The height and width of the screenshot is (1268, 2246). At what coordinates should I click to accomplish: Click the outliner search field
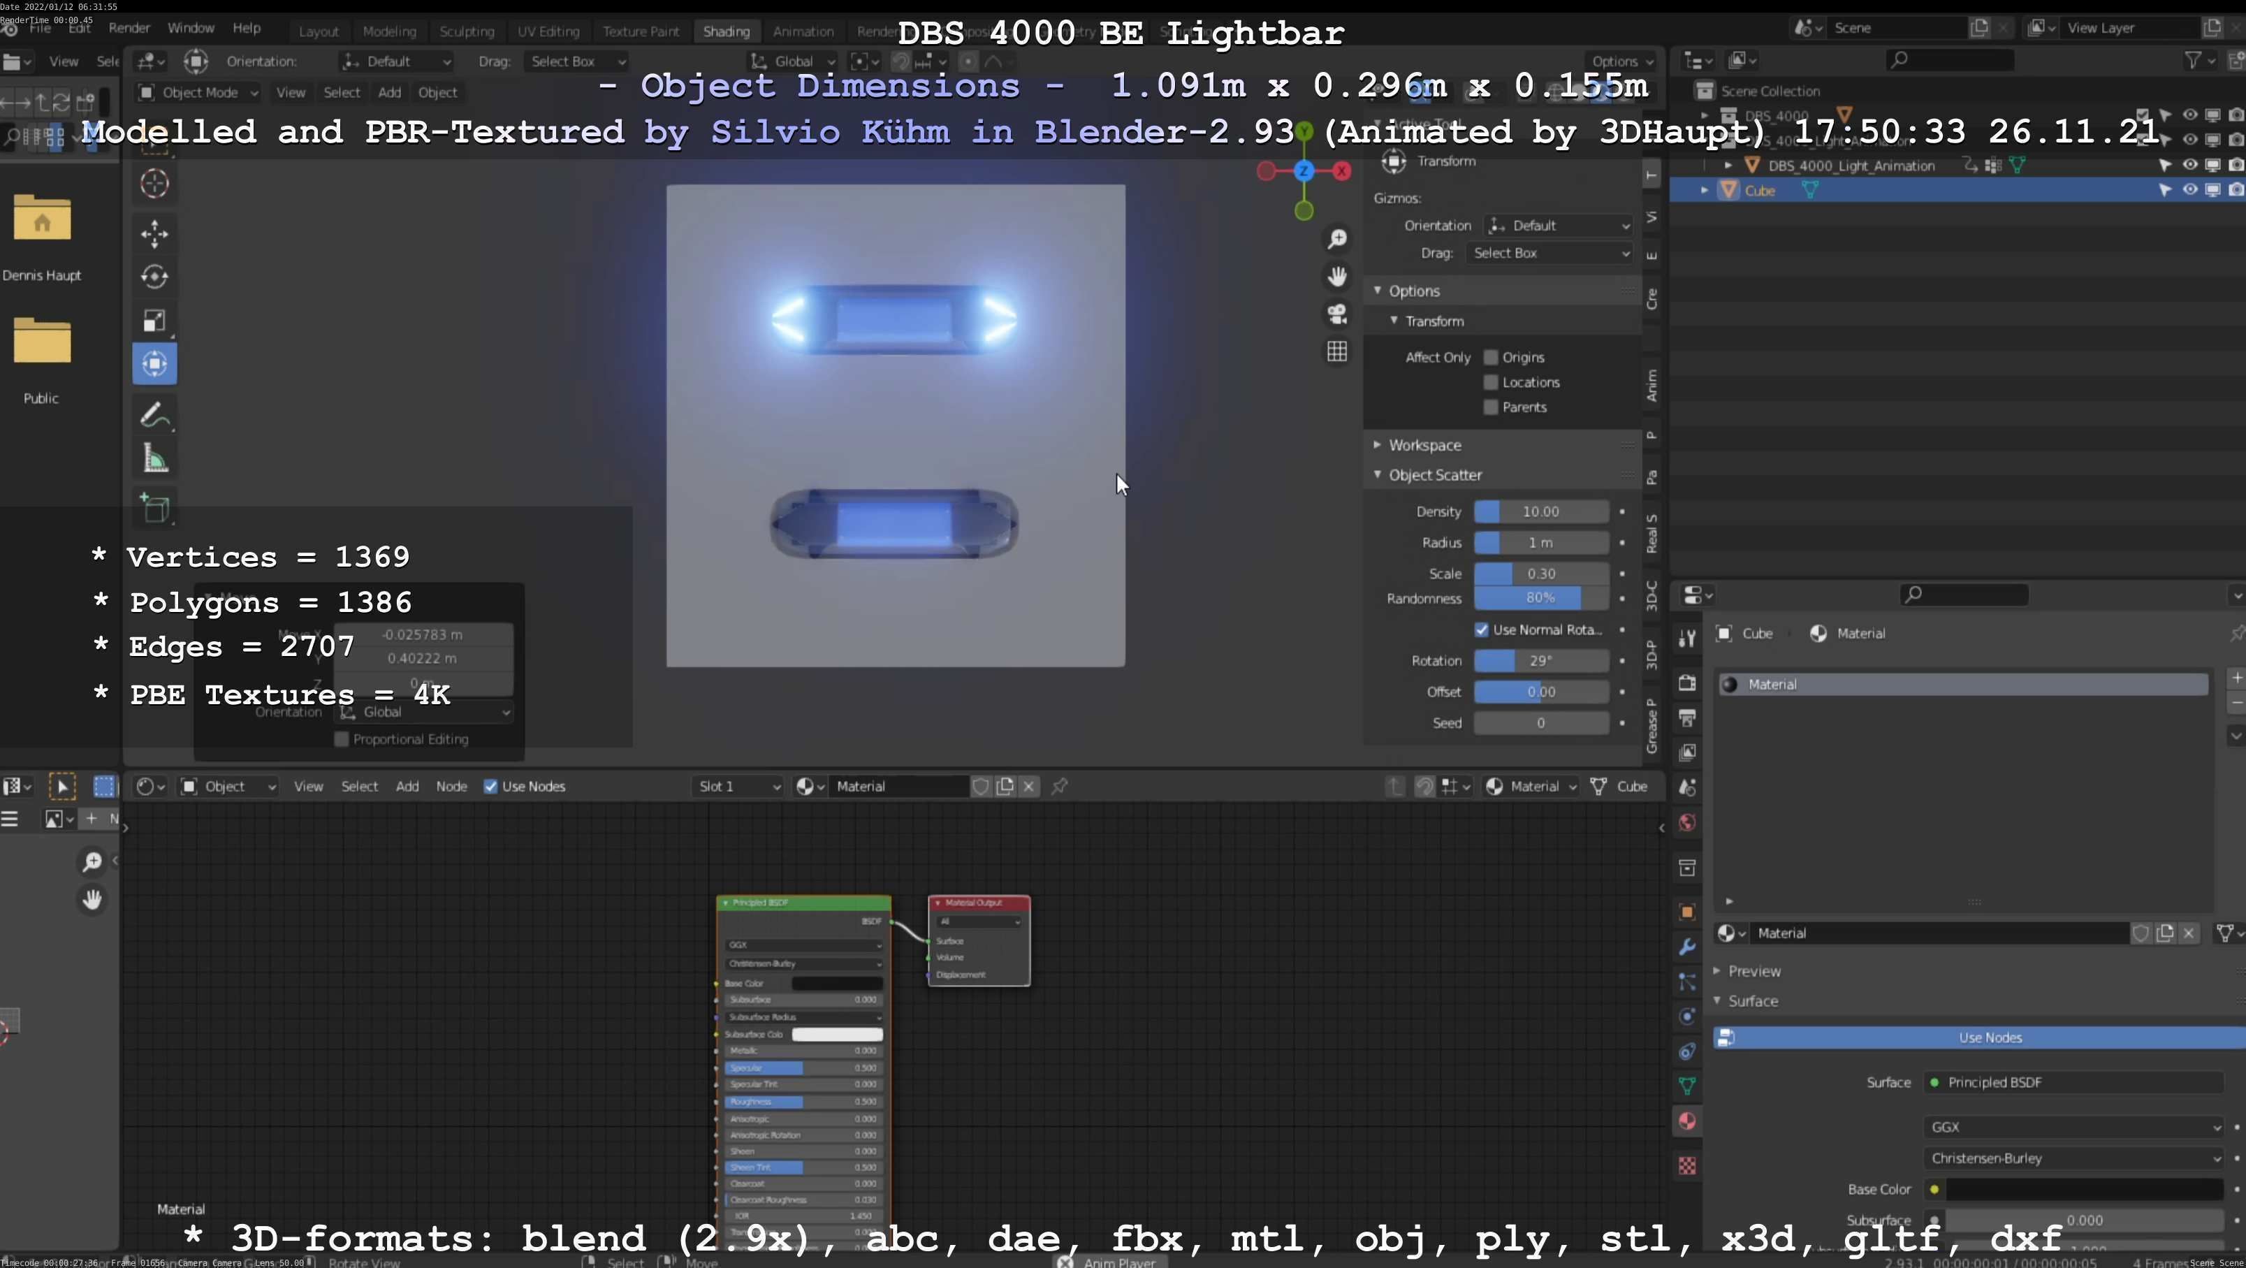click(1950, 60)
